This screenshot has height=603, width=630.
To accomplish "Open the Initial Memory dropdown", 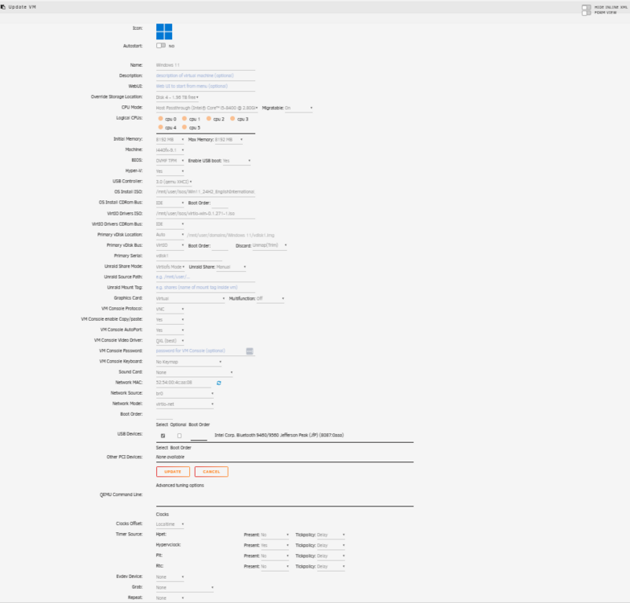I will pos(170,140).
